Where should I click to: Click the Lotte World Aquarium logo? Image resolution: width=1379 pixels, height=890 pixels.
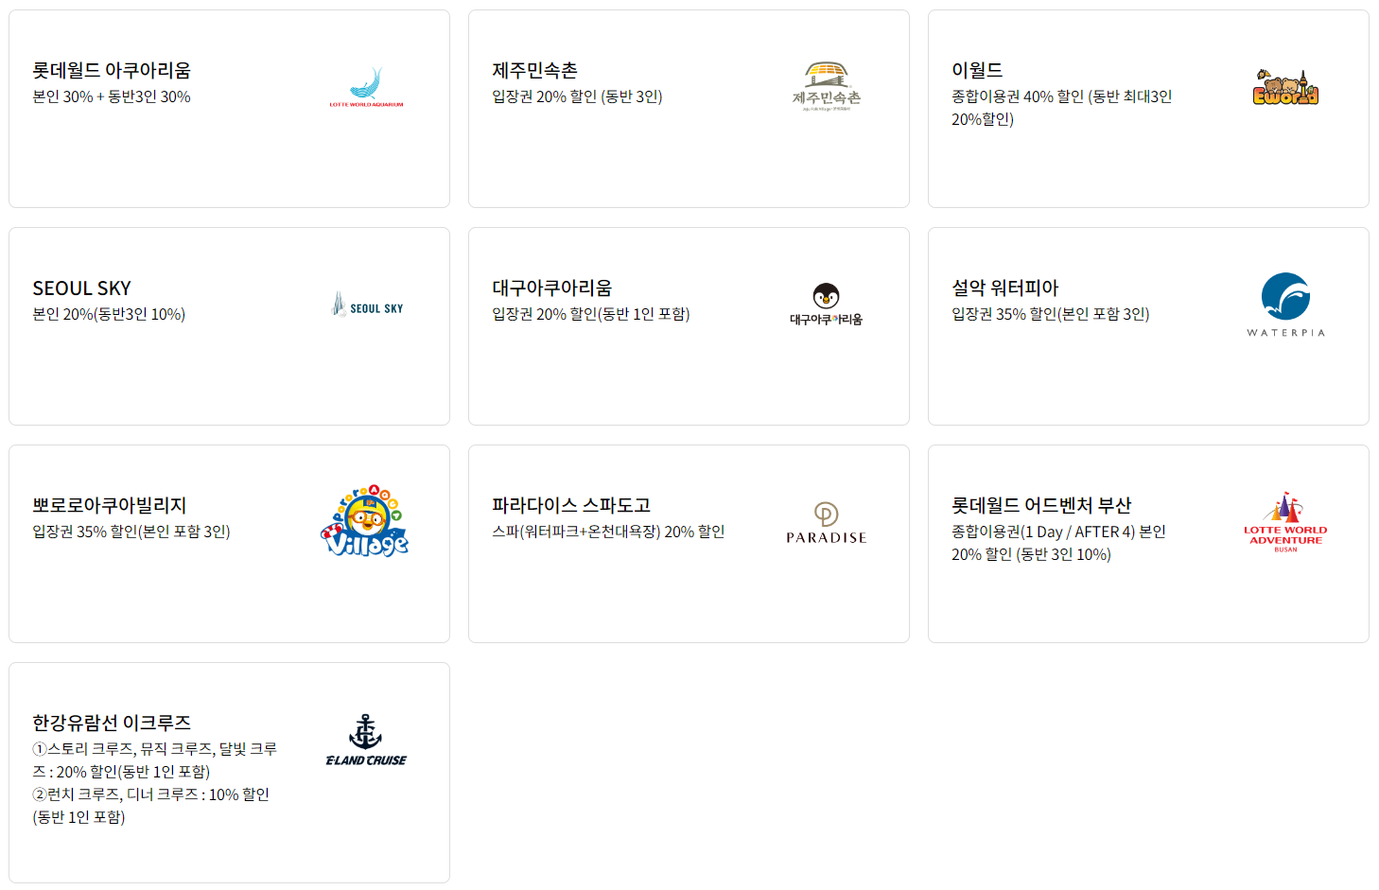tap(366, 87)
